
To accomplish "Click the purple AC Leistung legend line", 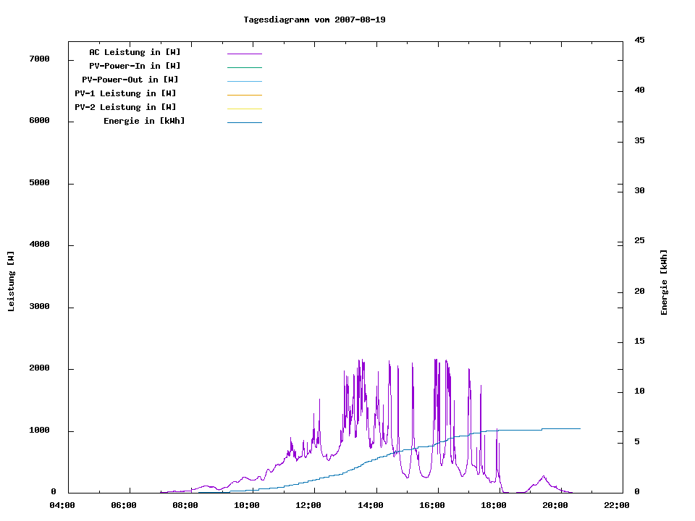I will pos(244,54).
